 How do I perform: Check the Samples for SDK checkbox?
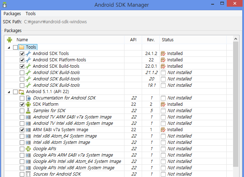click(22, 111)
